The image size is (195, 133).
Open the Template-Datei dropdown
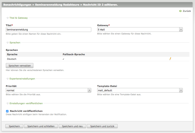coord(140,90)
